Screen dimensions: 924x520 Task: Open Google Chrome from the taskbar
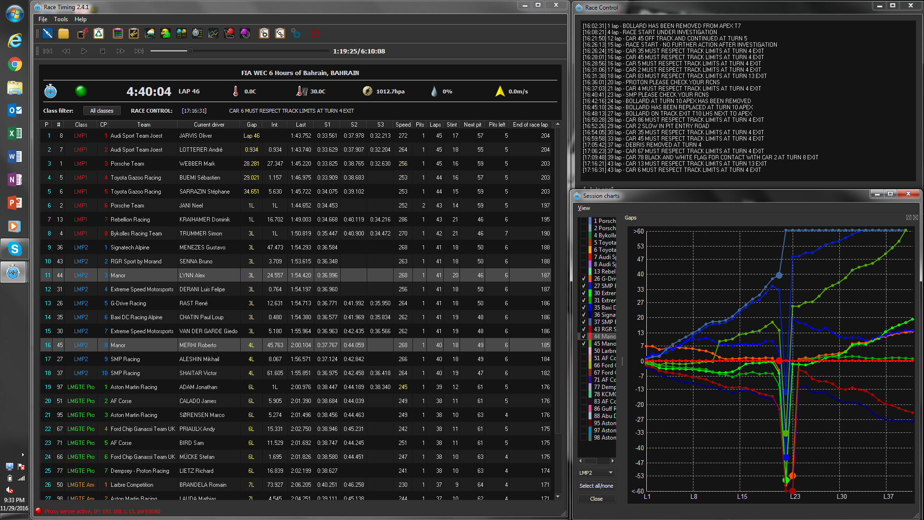[14, 64]
